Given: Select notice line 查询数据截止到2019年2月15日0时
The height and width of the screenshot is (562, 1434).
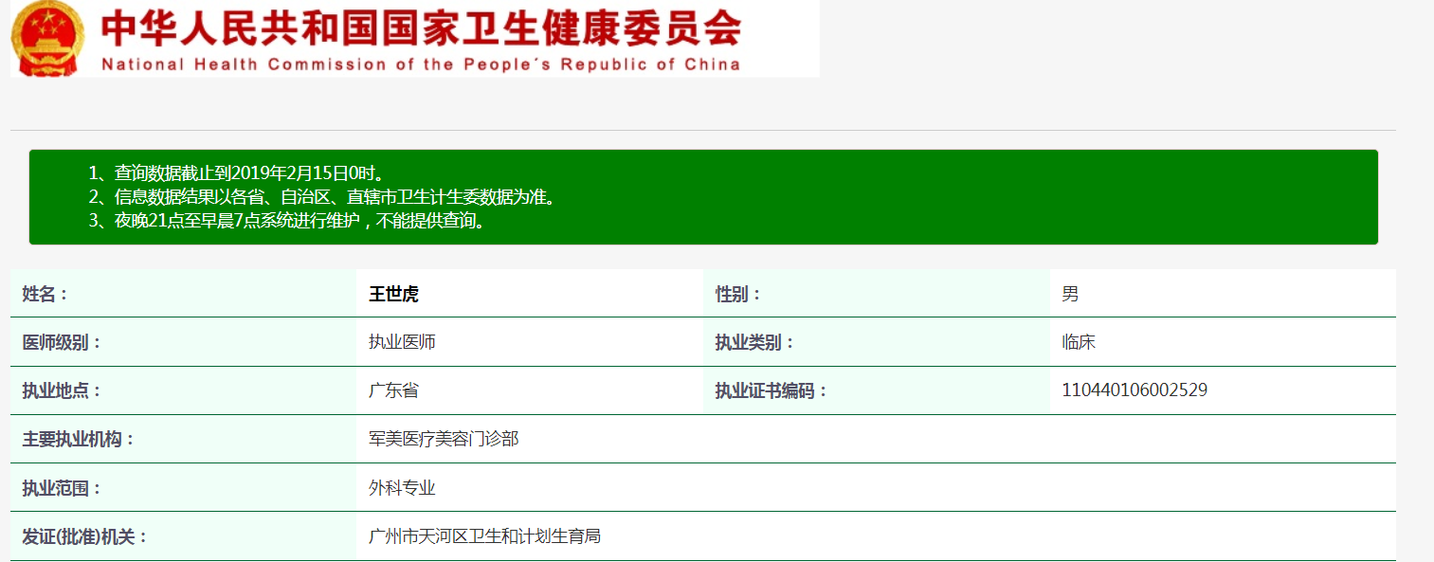Looking at the screenshot, I should pos(237,173).
